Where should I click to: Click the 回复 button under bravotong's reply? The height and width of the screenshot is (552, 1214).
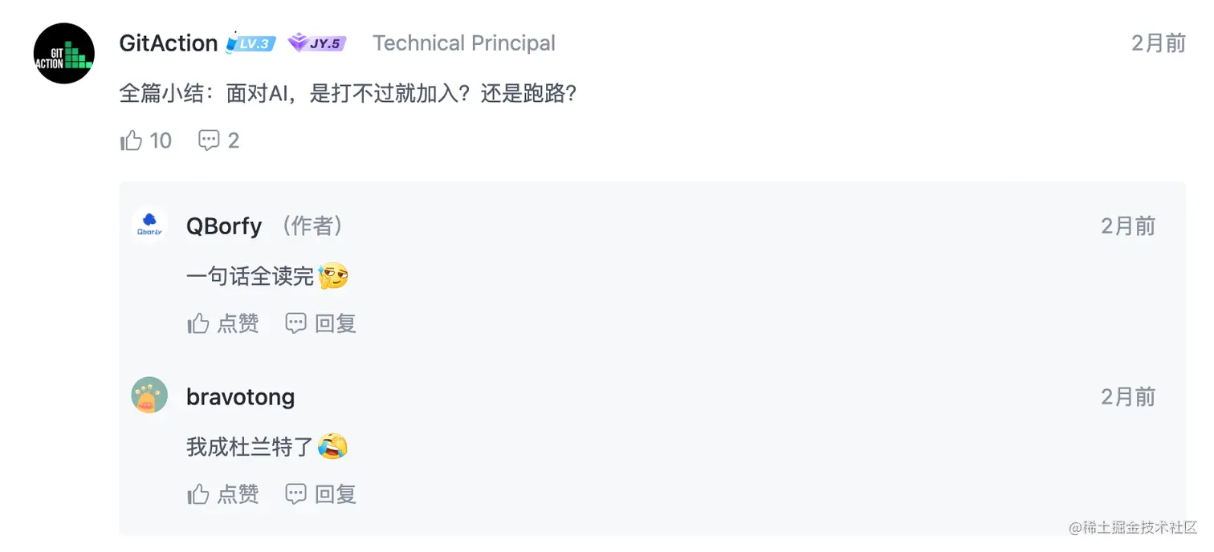[320, 493]
